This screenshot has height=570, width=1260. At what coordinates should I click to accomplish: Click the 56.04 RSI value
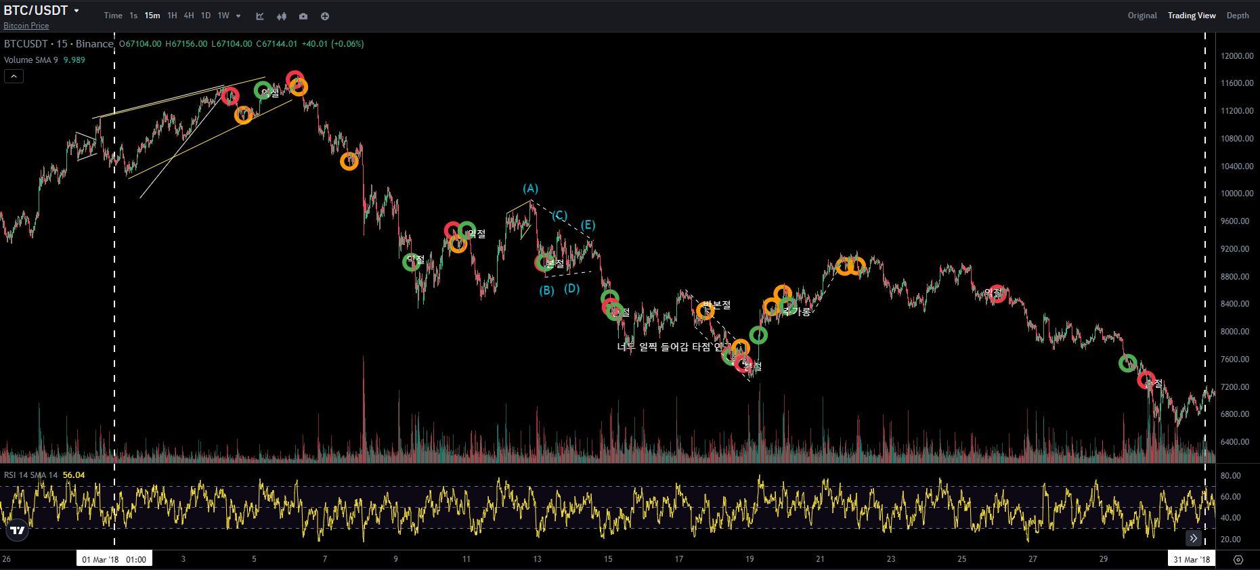click(x=74, y=475)
